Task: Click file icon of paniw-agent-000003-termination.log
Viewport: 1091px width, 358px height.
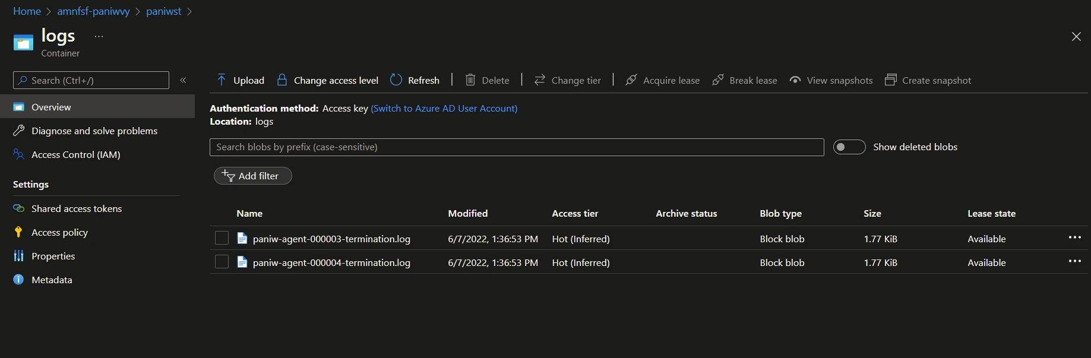Action: 242,238
